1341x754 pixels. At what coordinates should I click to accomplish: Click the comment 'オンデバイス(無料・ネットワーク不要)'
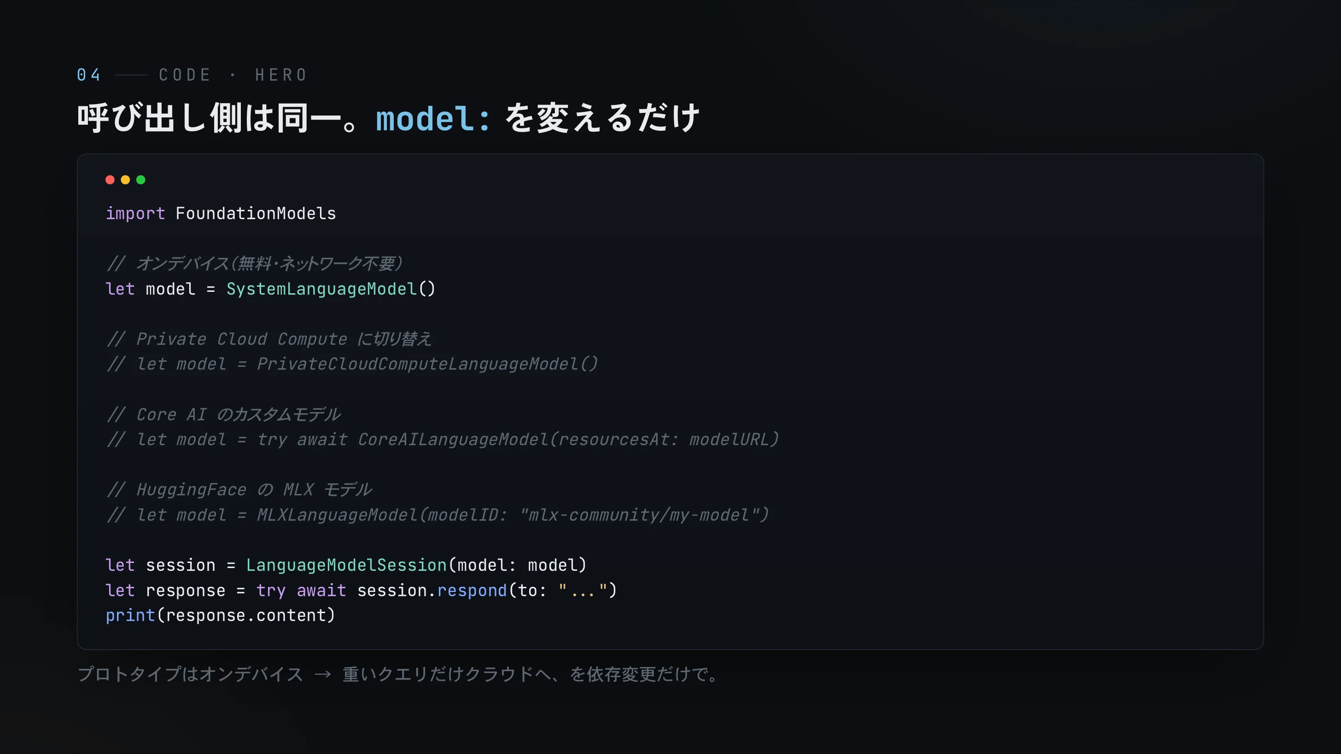pos(269,264)
